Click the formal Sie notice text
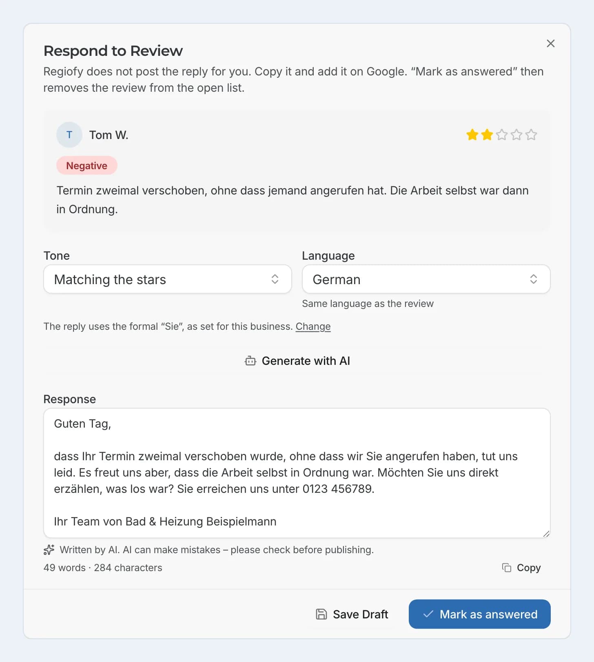 tap(168, 327)
